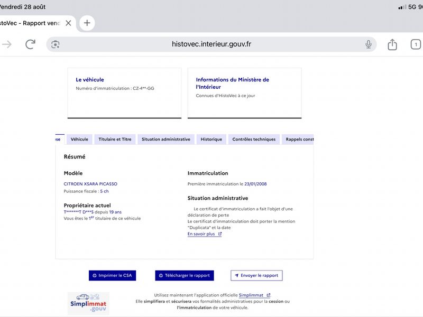
Task: Click the registration number CZ-4**-GG
Action: 143,88
